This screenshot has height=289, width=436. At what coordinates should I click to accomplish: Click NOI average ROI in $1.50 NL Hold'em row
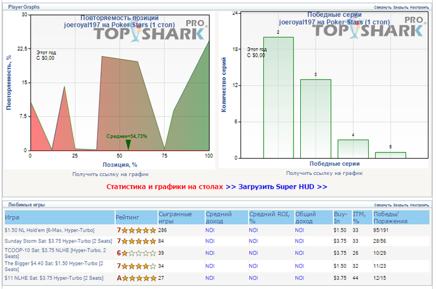(254, 230)
